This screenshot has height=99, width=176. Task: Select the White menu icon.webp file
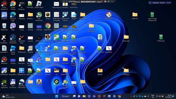point(56,16)
